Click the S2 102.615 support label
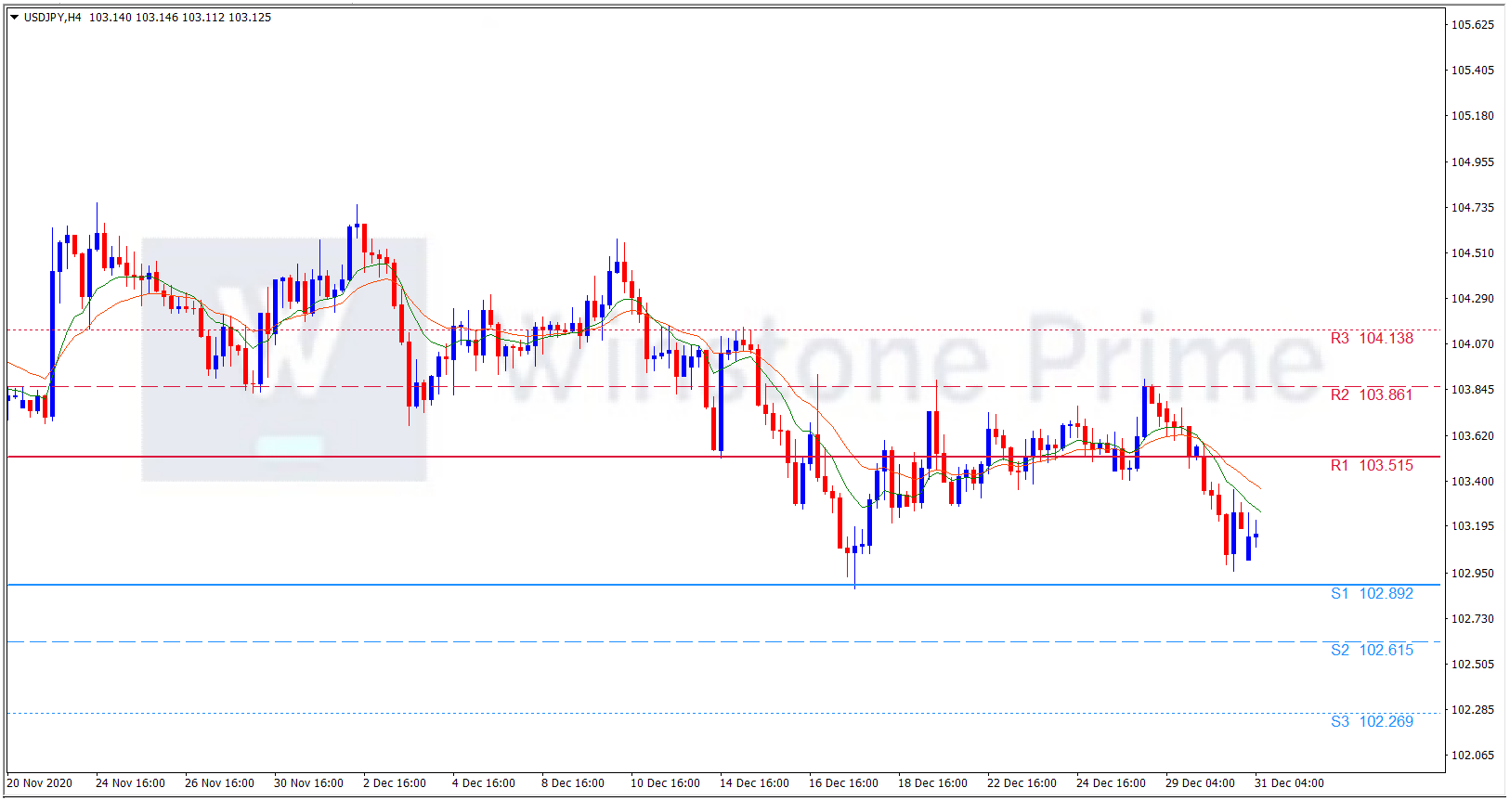The image size is (1510, 801). pos(1371,651)
